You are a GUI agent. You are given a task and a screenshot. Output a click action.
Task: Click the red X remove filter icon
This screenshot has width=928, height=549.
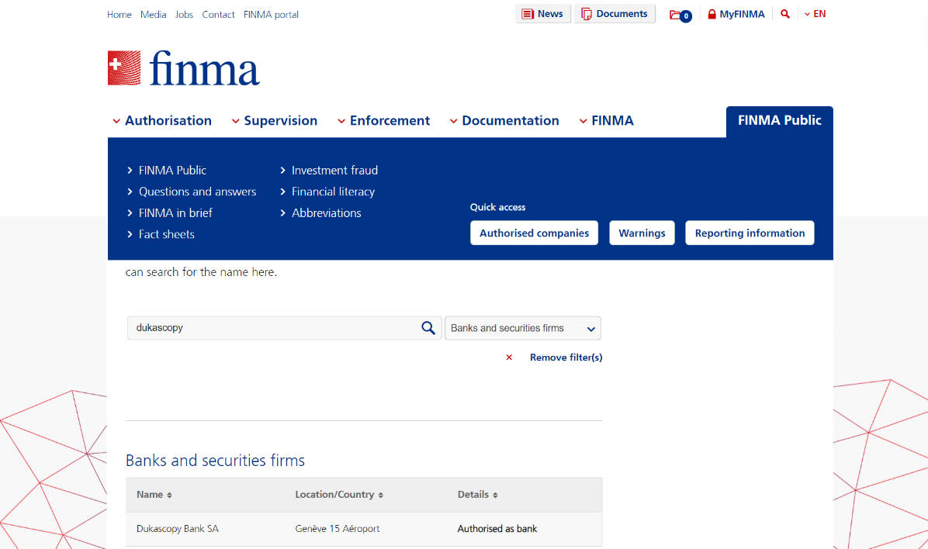509,357
